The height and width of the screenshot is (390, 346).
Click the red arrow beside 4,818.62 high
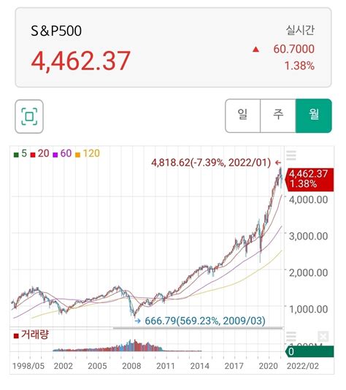(278, 163)
